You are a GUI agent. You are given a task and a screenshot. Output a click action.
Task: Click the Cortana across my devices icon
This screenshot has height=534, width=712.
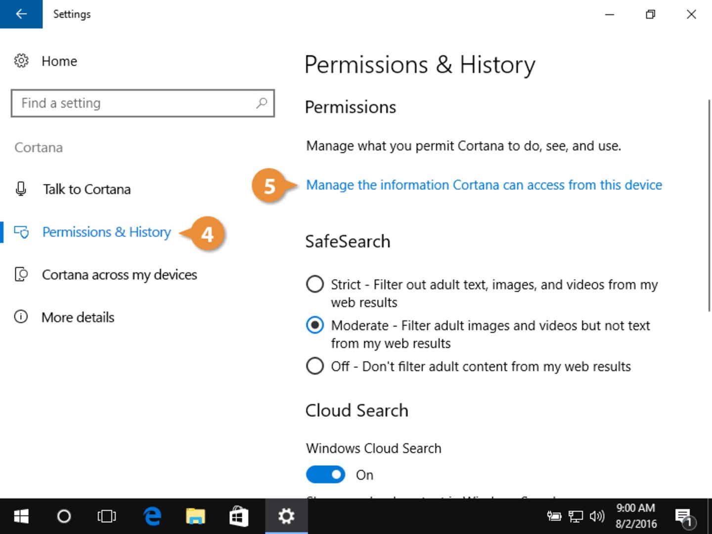[21, 274]
